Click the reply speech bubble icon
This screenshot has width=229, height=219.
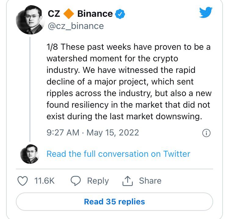click(75, 181)
